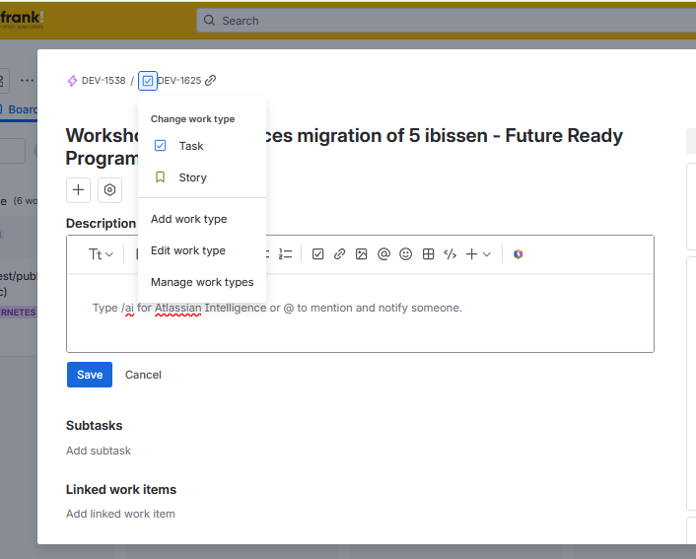Open the Tt text styles dropdown
Image resolution: width=696 pixels, height=559 pixels.
101,254
